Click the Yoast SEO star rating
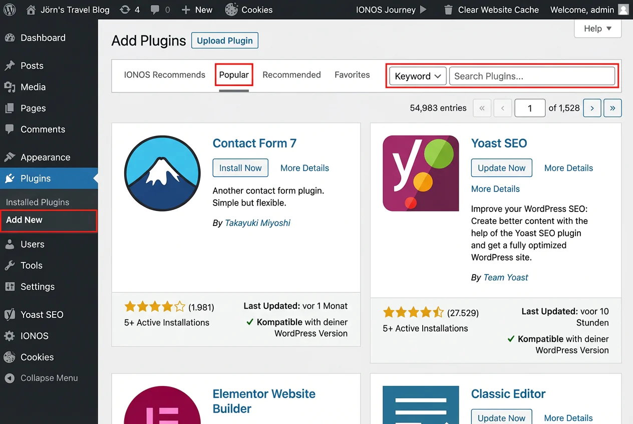The width and height of the screenshot is (633, 424). click(413, 312)
